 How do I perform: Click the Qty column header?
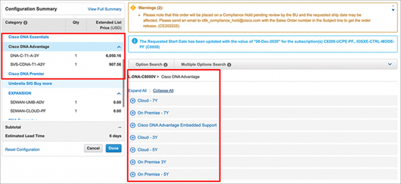[76, 22]
